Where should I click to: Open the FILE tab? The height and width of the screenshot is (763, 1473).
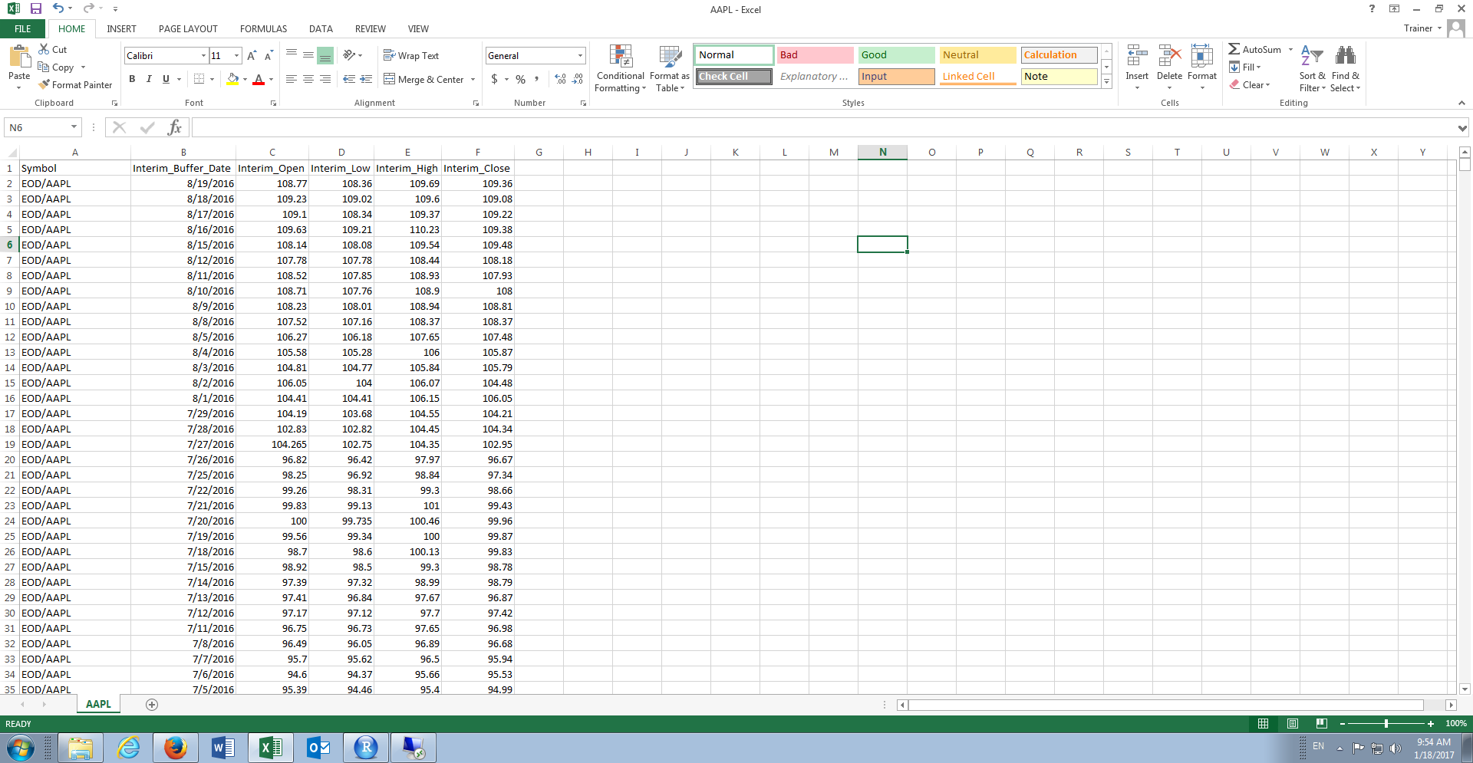(x=23, y=29)
